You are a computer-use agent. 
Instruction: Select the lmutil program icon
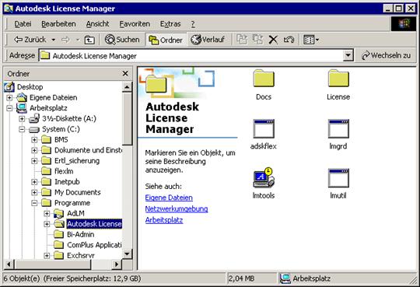[338, 178]
